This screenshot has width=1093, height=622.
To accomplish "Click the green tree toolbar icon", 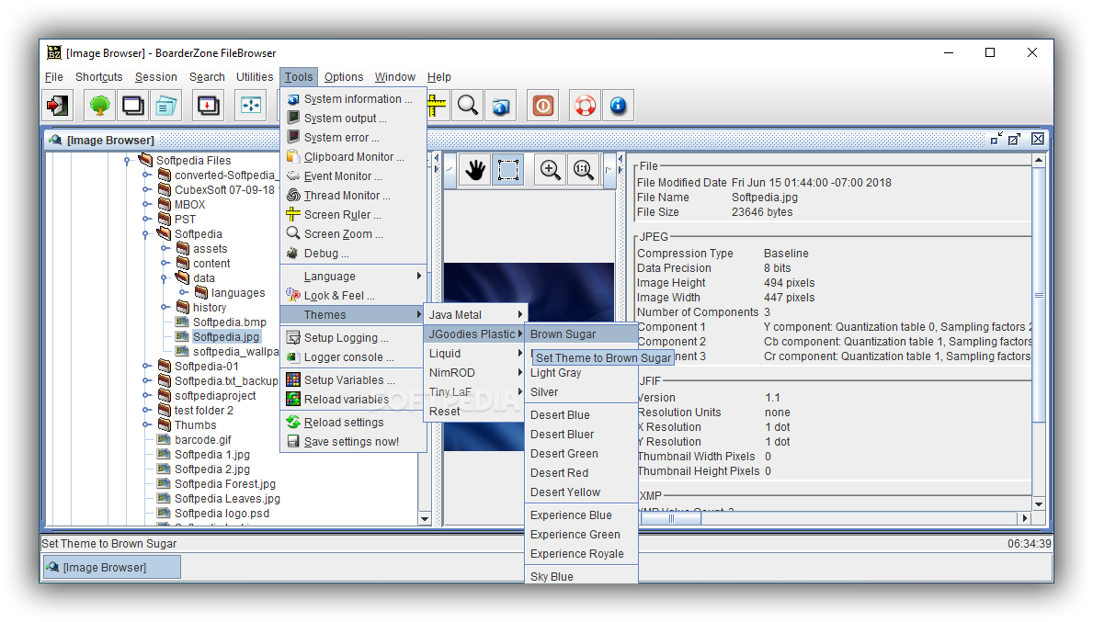I will 99,106.
